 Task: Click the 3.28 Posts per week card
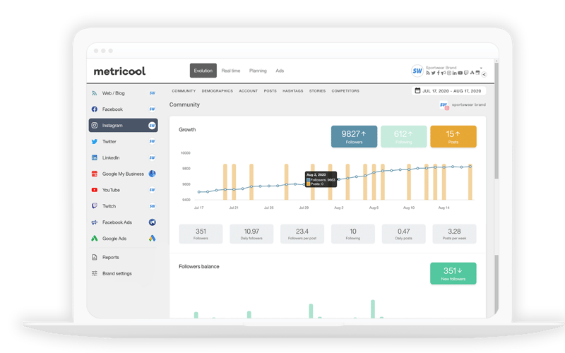pyautogui.click(x=454, y=234)
